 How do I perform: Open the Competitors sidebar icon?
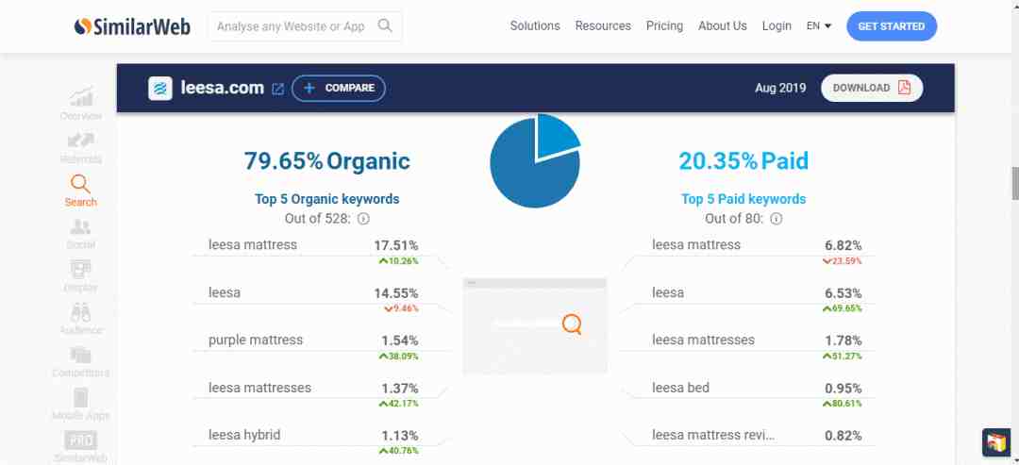(80, 355)
